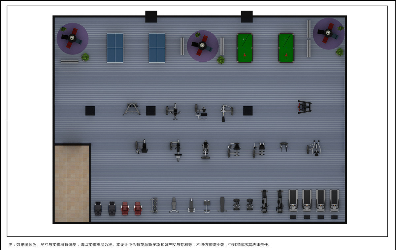Click the purple round lounge rug between the tables
The width and height of the screenshot is (396, 250).
pyautogui.click(x=203, y=46)
